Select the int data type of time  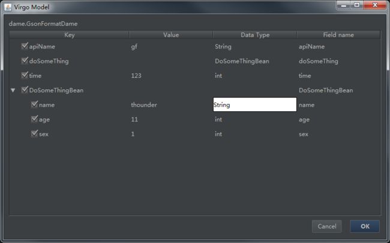coord(255,75)
